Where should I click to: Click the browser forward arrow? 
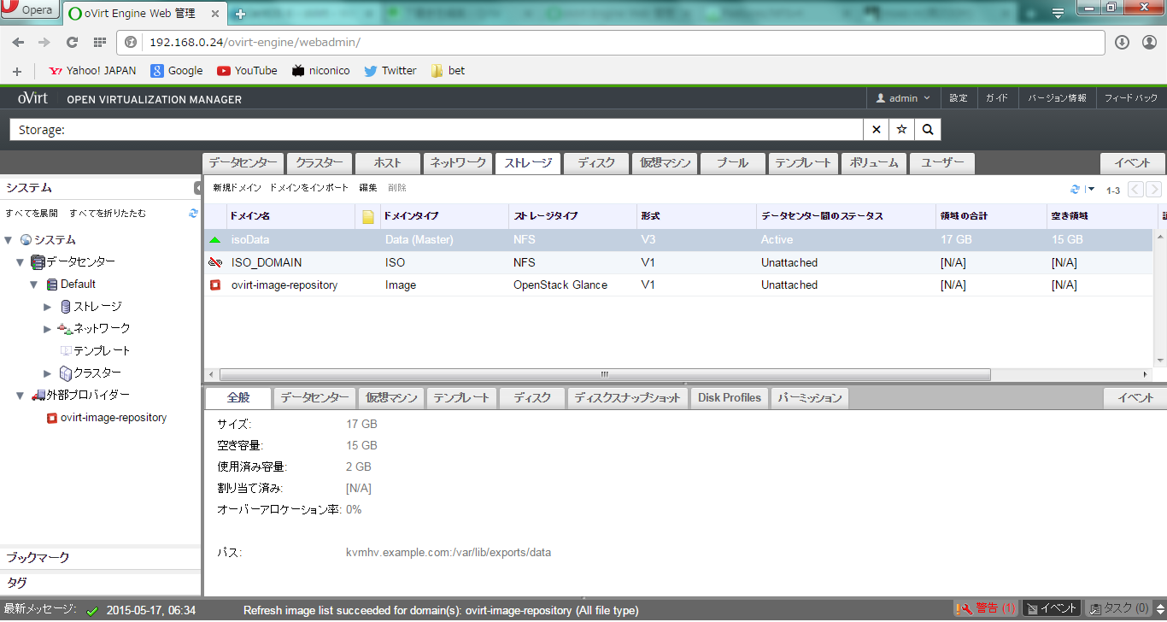pyautogui.click(x=44, y=42)
